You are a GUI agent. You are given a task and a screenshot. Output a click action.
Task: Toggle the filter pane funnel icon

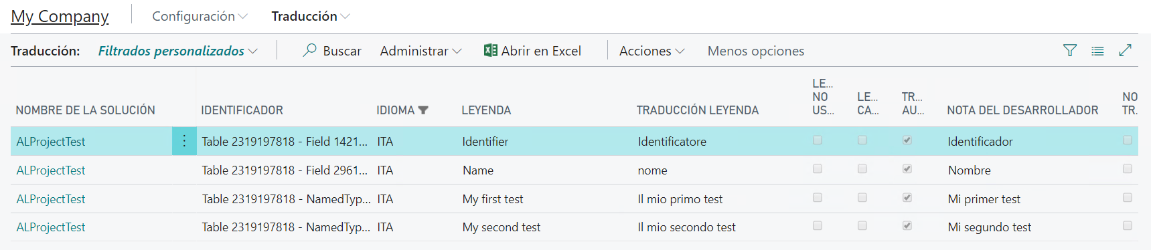(x=1070, y=50)
